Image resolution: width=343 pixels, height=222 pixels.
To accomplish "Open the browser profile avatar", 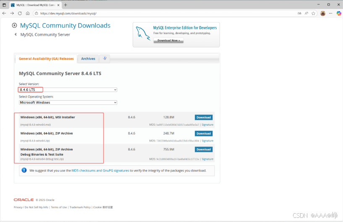I will point(323,13).
